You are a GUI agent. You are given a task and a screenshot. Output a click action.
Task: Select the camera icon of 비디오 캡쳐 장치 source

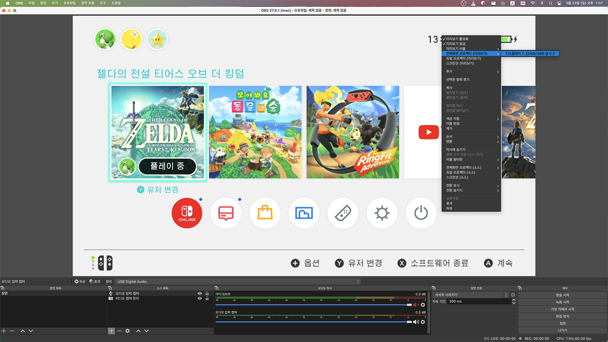pos(111,298)
